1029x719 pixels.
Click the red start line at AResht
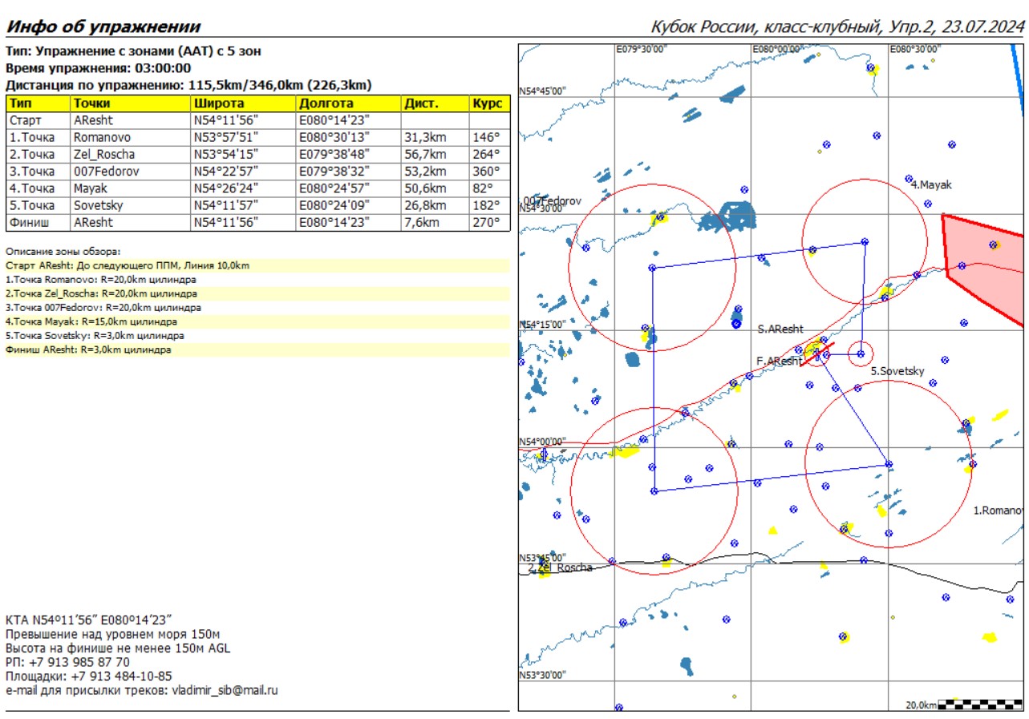pos(818,353)
